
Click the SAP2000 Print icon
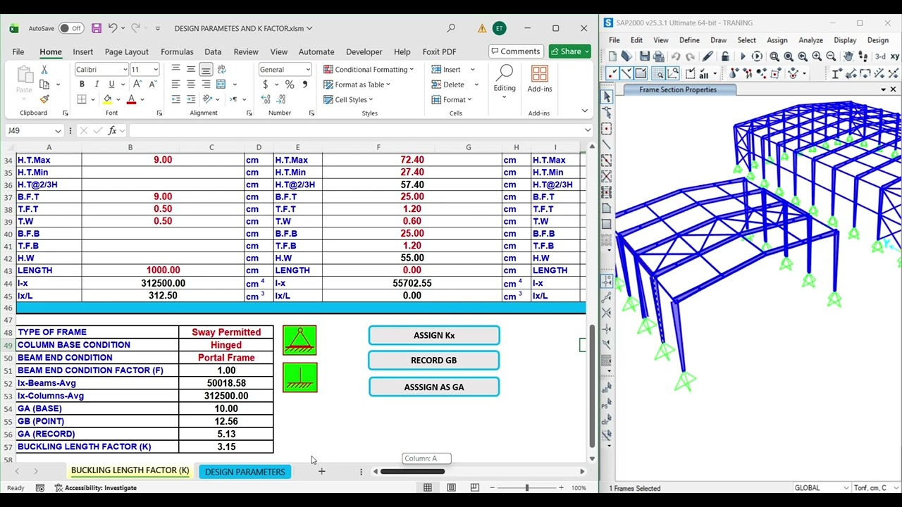pos(659,56)
